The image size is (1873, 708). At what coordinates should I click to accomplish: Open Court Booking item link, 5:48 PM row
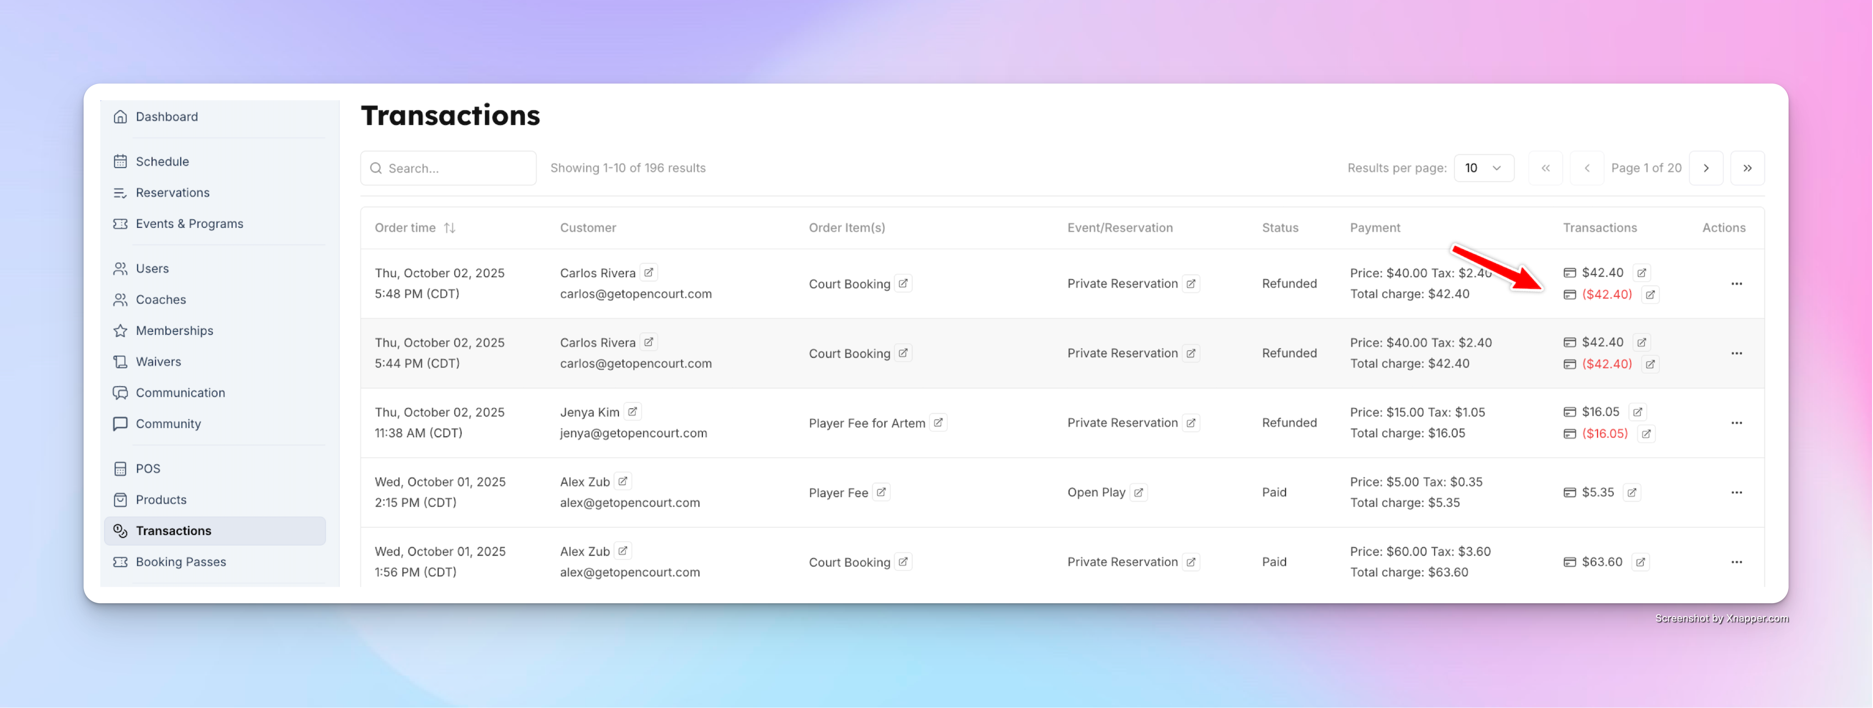tap(903, 283)
